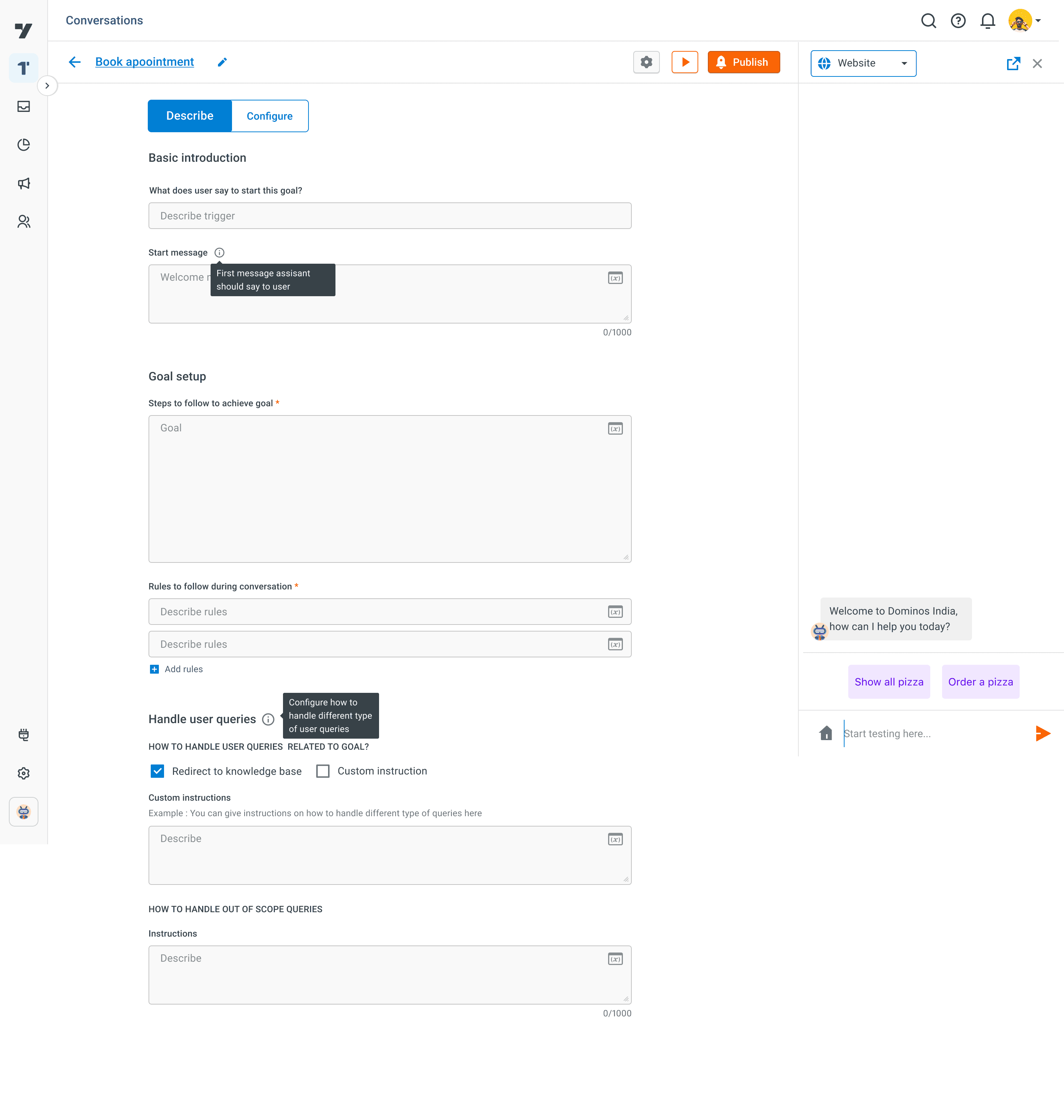1064x1105 pixels.
Task: Uncheck Redirect to knowledge base
Action: tap(157, 771)
